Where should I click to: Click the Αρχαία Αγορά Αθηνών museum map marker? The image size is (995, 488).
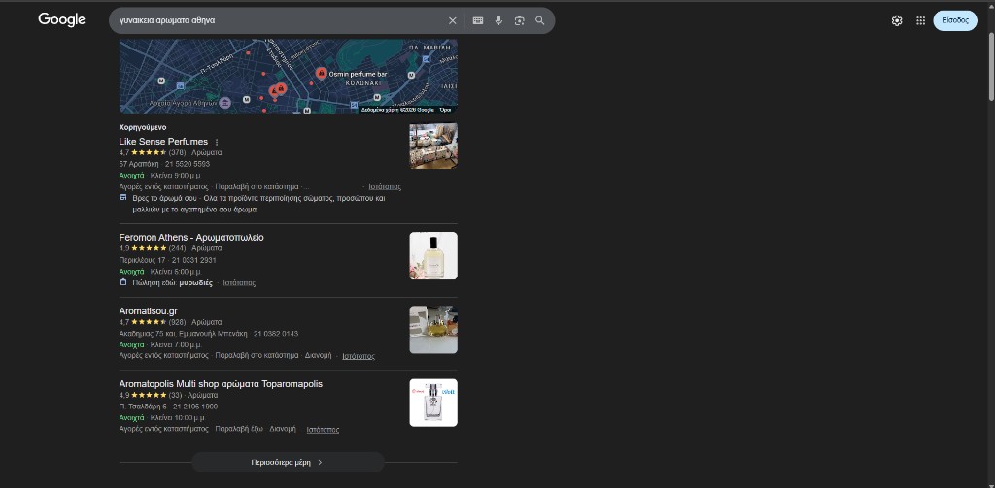click(x=224, y=103)
